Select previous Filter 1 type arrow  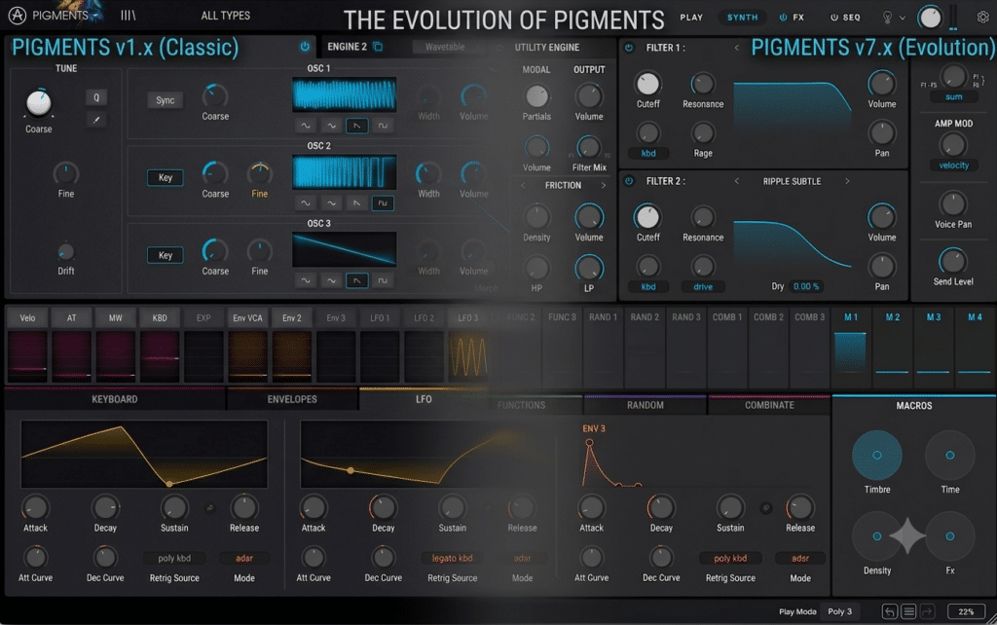point(736,48)
